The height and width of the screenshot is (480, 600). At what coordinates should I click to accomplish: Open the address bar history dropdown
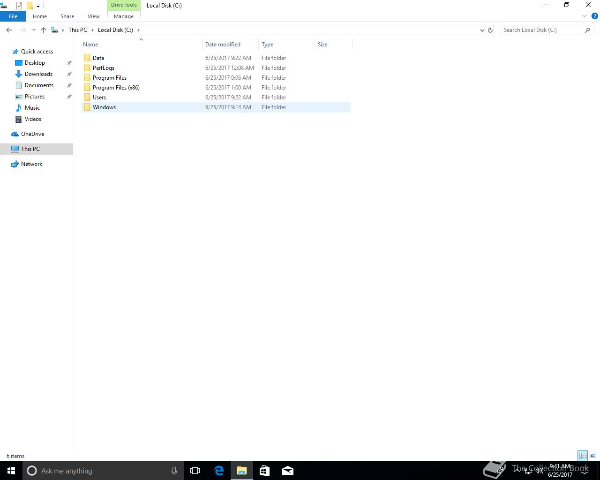coord(482,30)
